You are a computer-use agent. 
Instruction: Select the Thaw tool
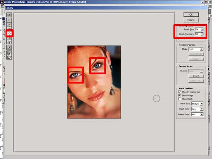(x=9, y=57)
